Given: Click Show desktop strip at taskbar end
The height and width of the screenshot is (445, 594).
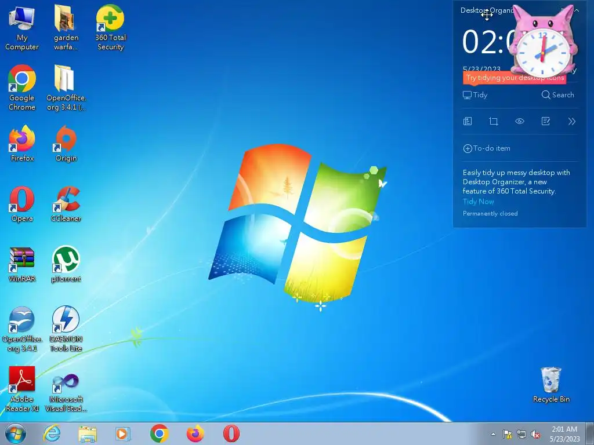Looking at the screenshot, I should coord(590,433).
